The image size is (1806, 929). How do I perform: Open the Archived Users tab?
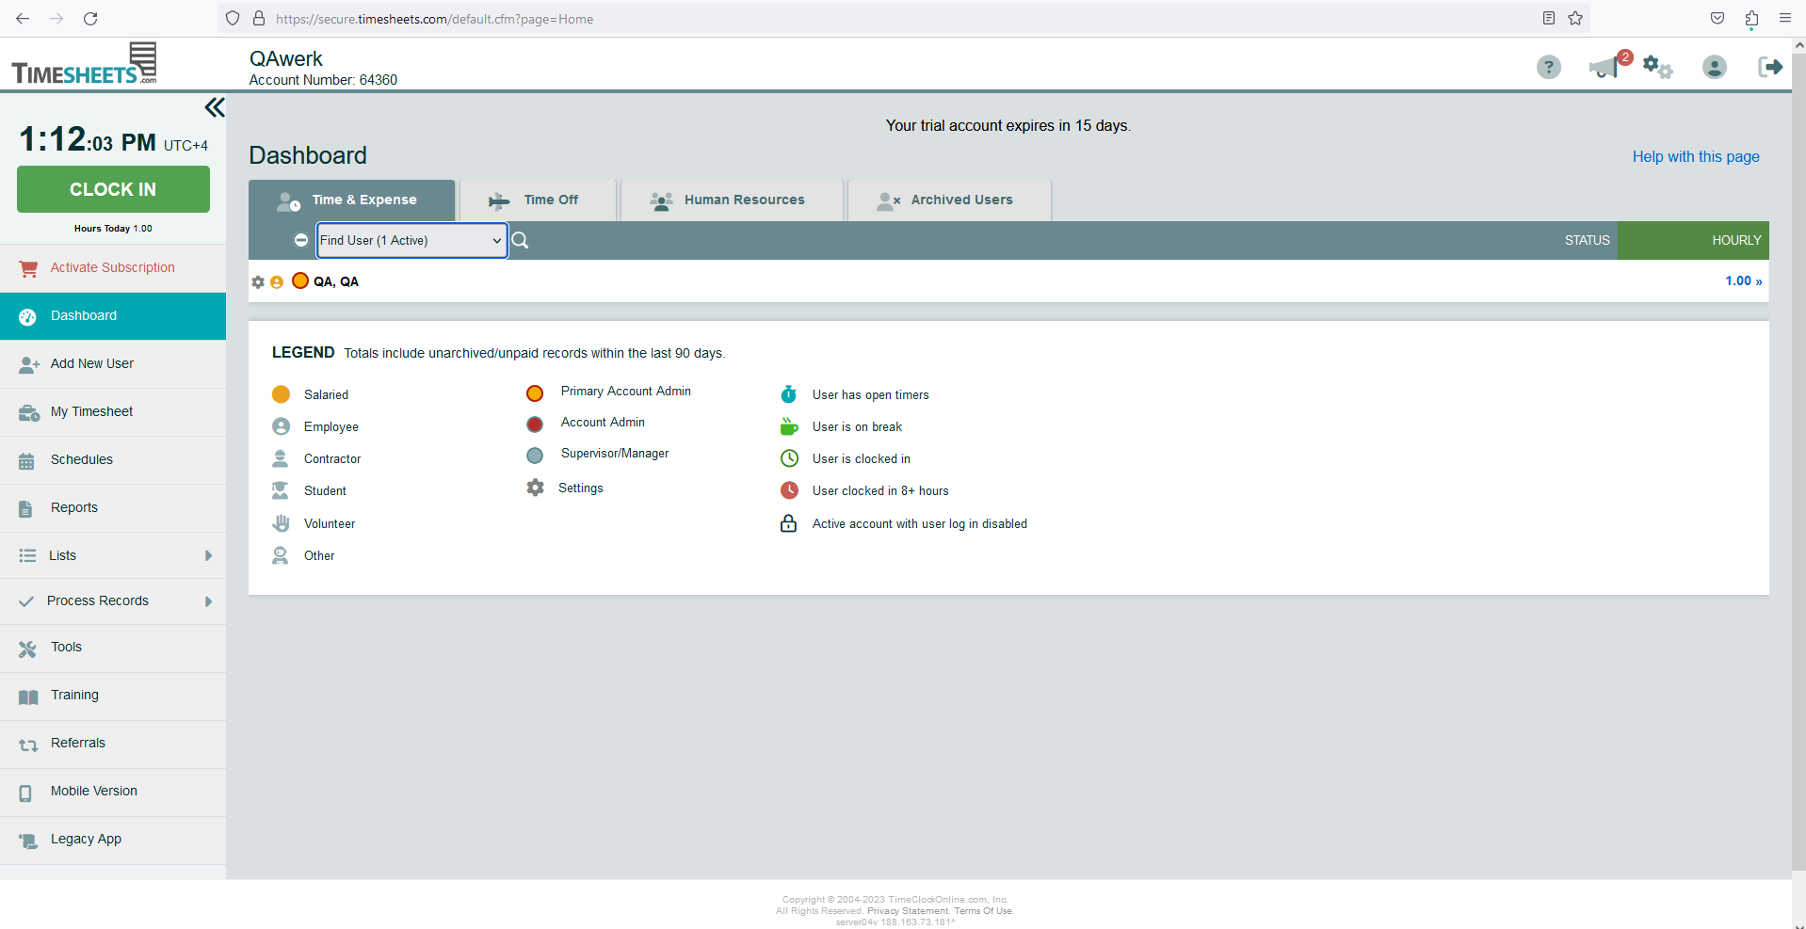tap(949, 200)
